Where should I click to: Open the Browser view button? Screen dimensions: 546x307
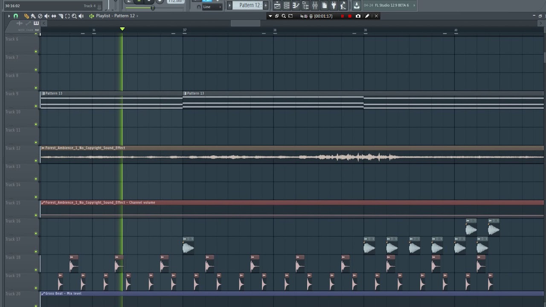point(305,5)
